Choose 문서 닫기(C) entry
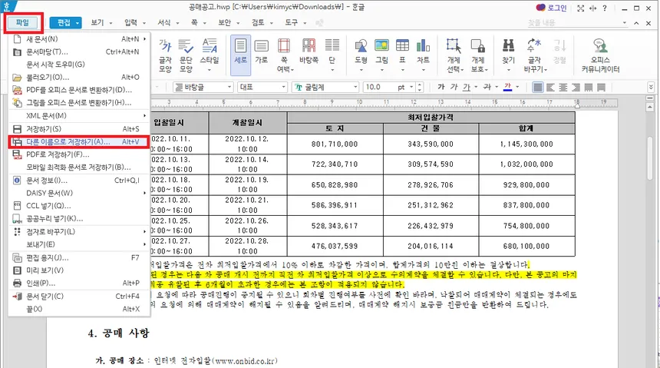 click(79, 297)
